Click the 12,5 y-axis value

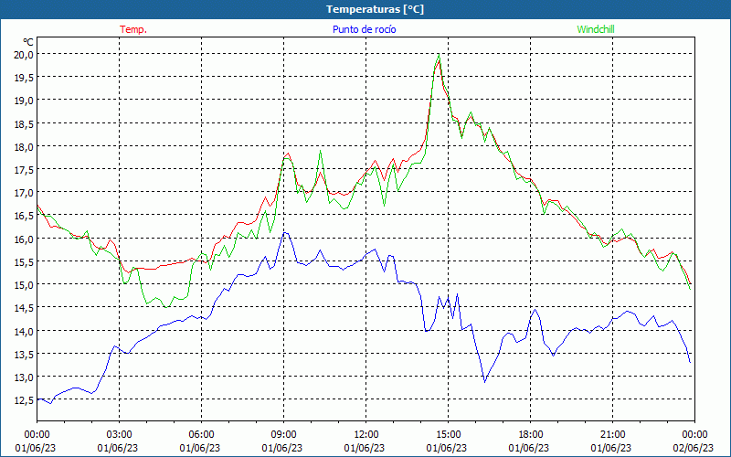pyautogui.click(x=24, y=399)
